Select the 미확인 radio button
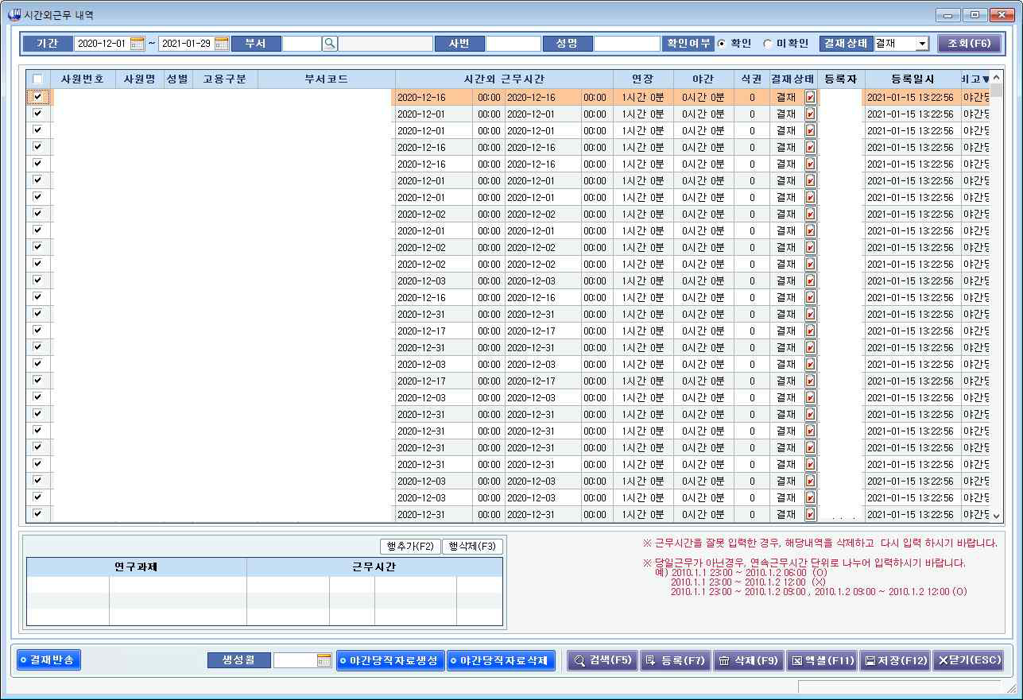 click(x=767, y=44)
